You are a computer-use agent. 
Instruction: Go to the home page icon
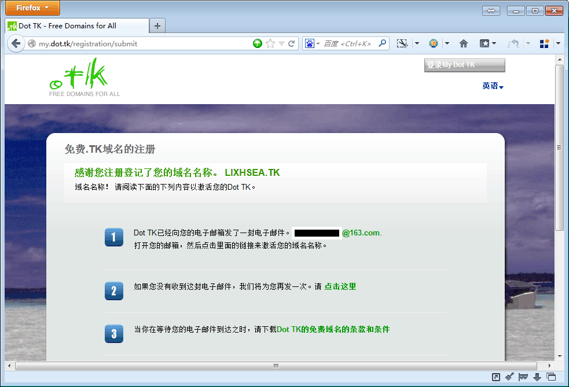[463, 43]
